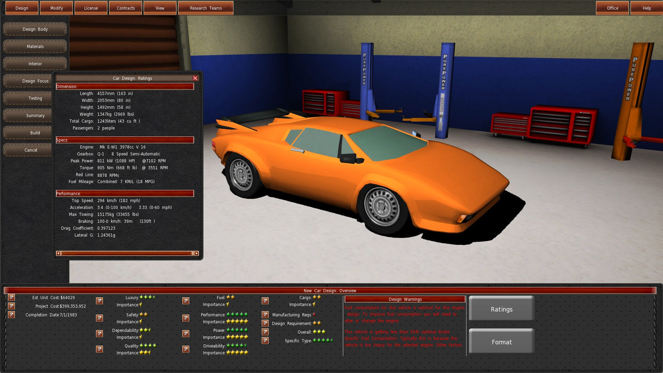Open help for Completion Date
Image resolution: width=663 pixels, height=373 pixels.
pyautogui.click(x=11, y=315)
